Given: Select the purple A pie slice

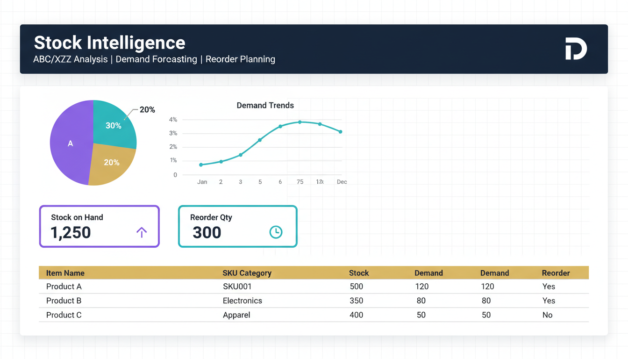Looking at the screenshot, I should pos(70,144).
